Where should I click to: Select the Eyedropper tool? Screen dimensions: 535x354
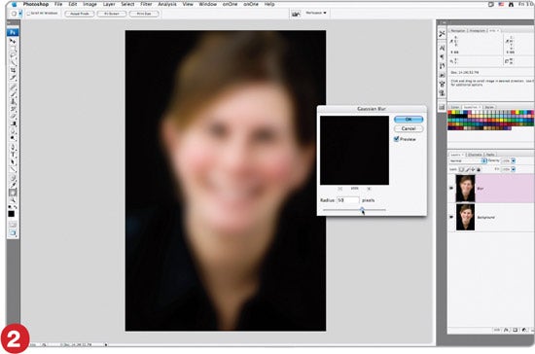point(13,185)
